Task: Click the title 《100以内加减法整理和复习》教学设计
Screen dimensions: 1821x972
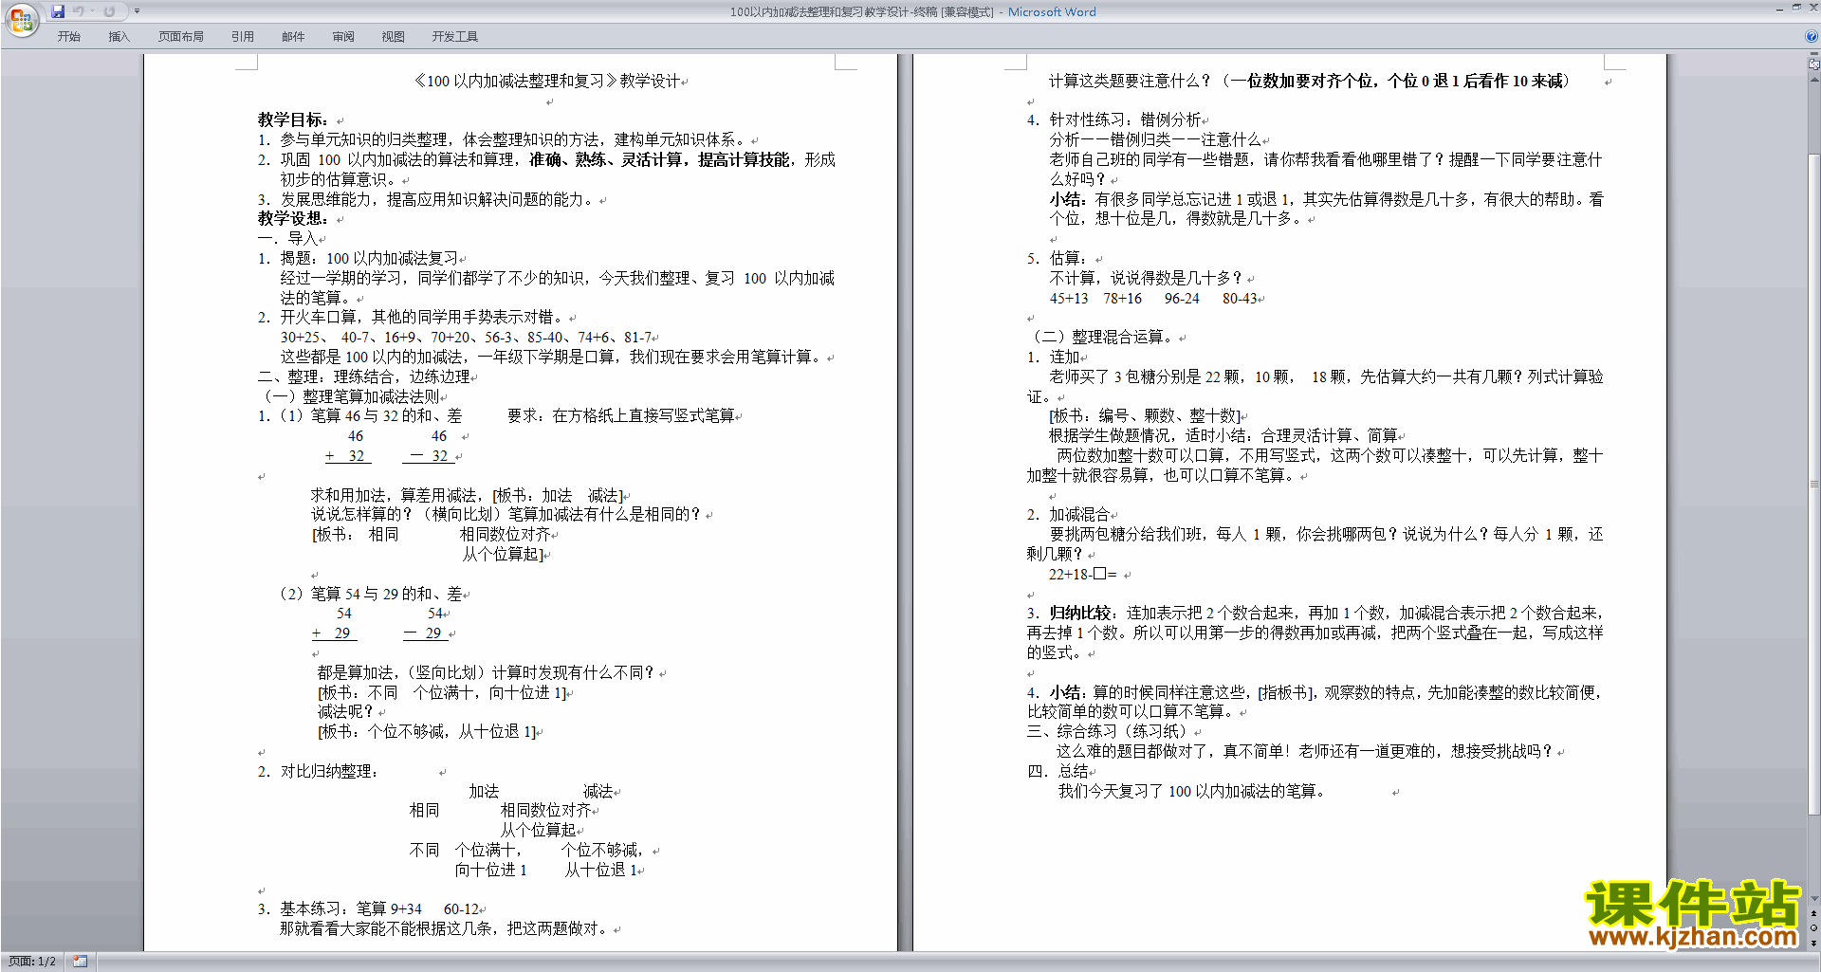Action: 546,81
